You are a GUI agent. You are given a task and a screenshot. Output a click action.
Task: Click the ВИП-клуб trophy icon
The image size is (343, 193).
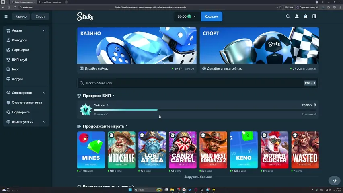tap(8, 60)
